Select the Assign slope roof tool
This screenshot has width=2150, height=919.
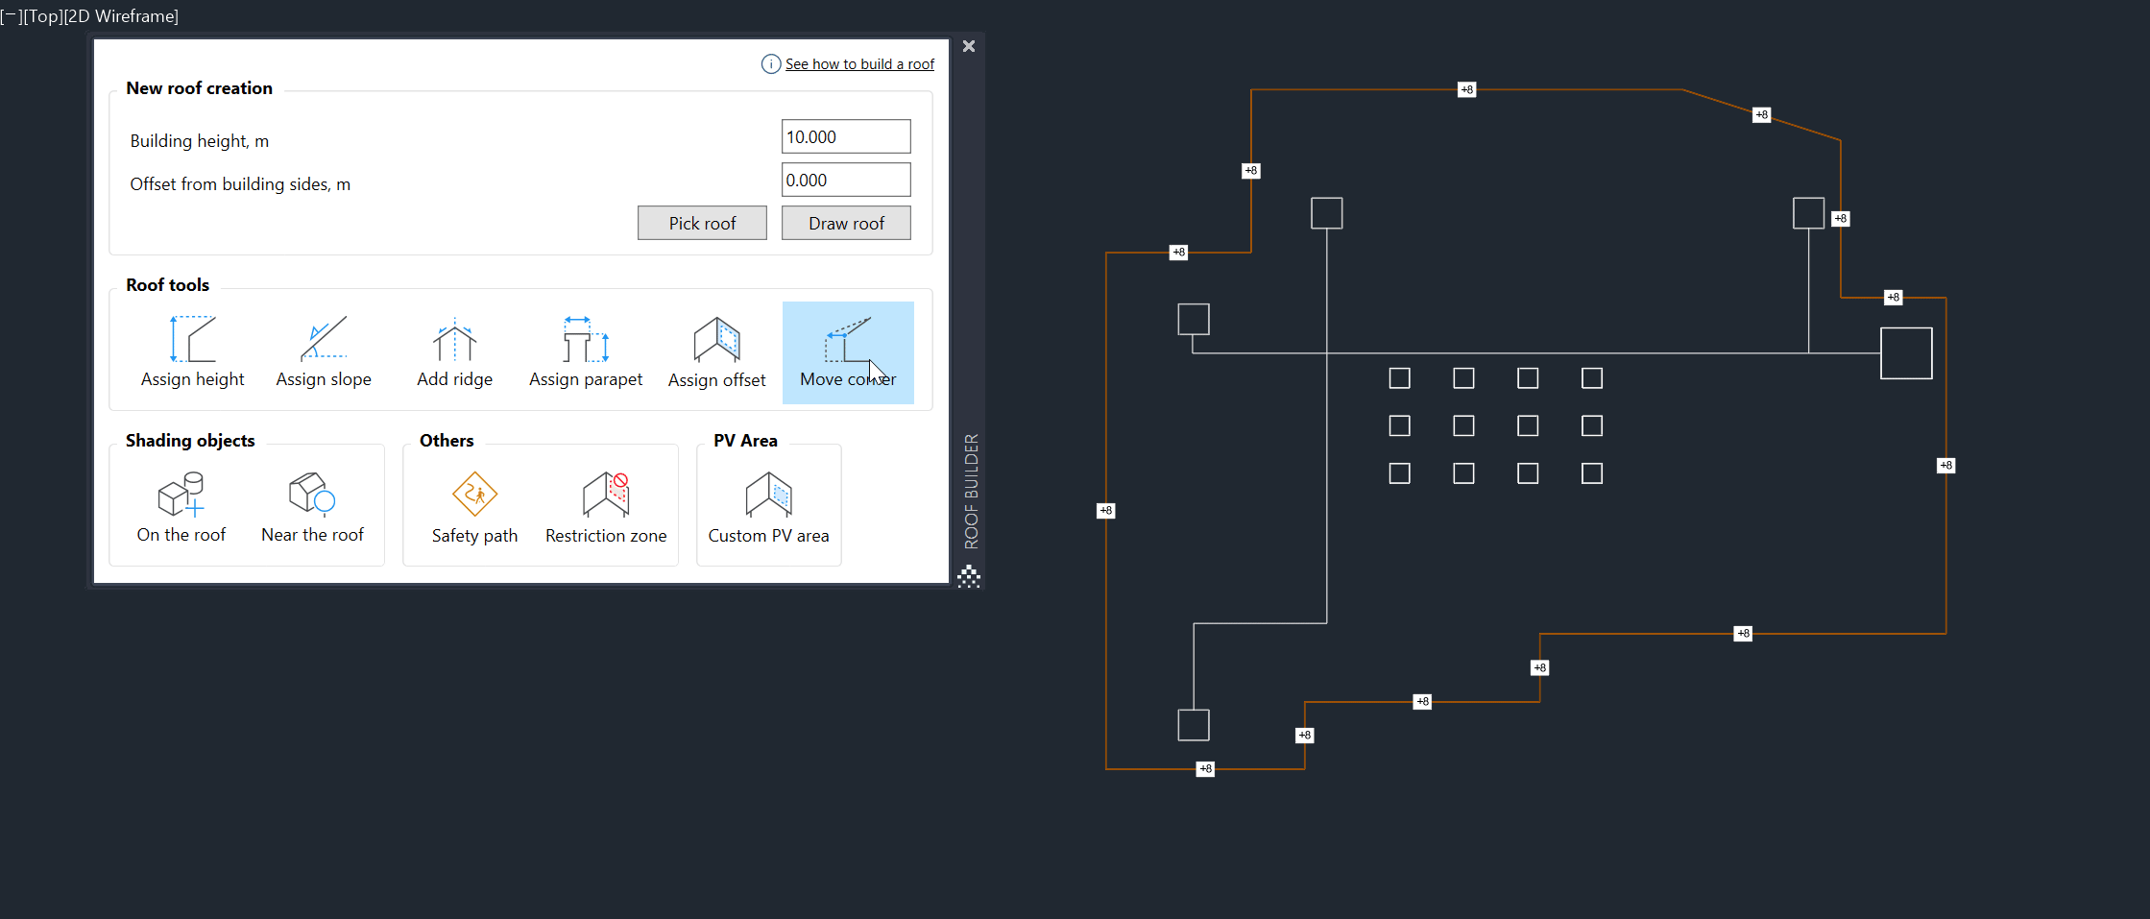tap(324, 352)
